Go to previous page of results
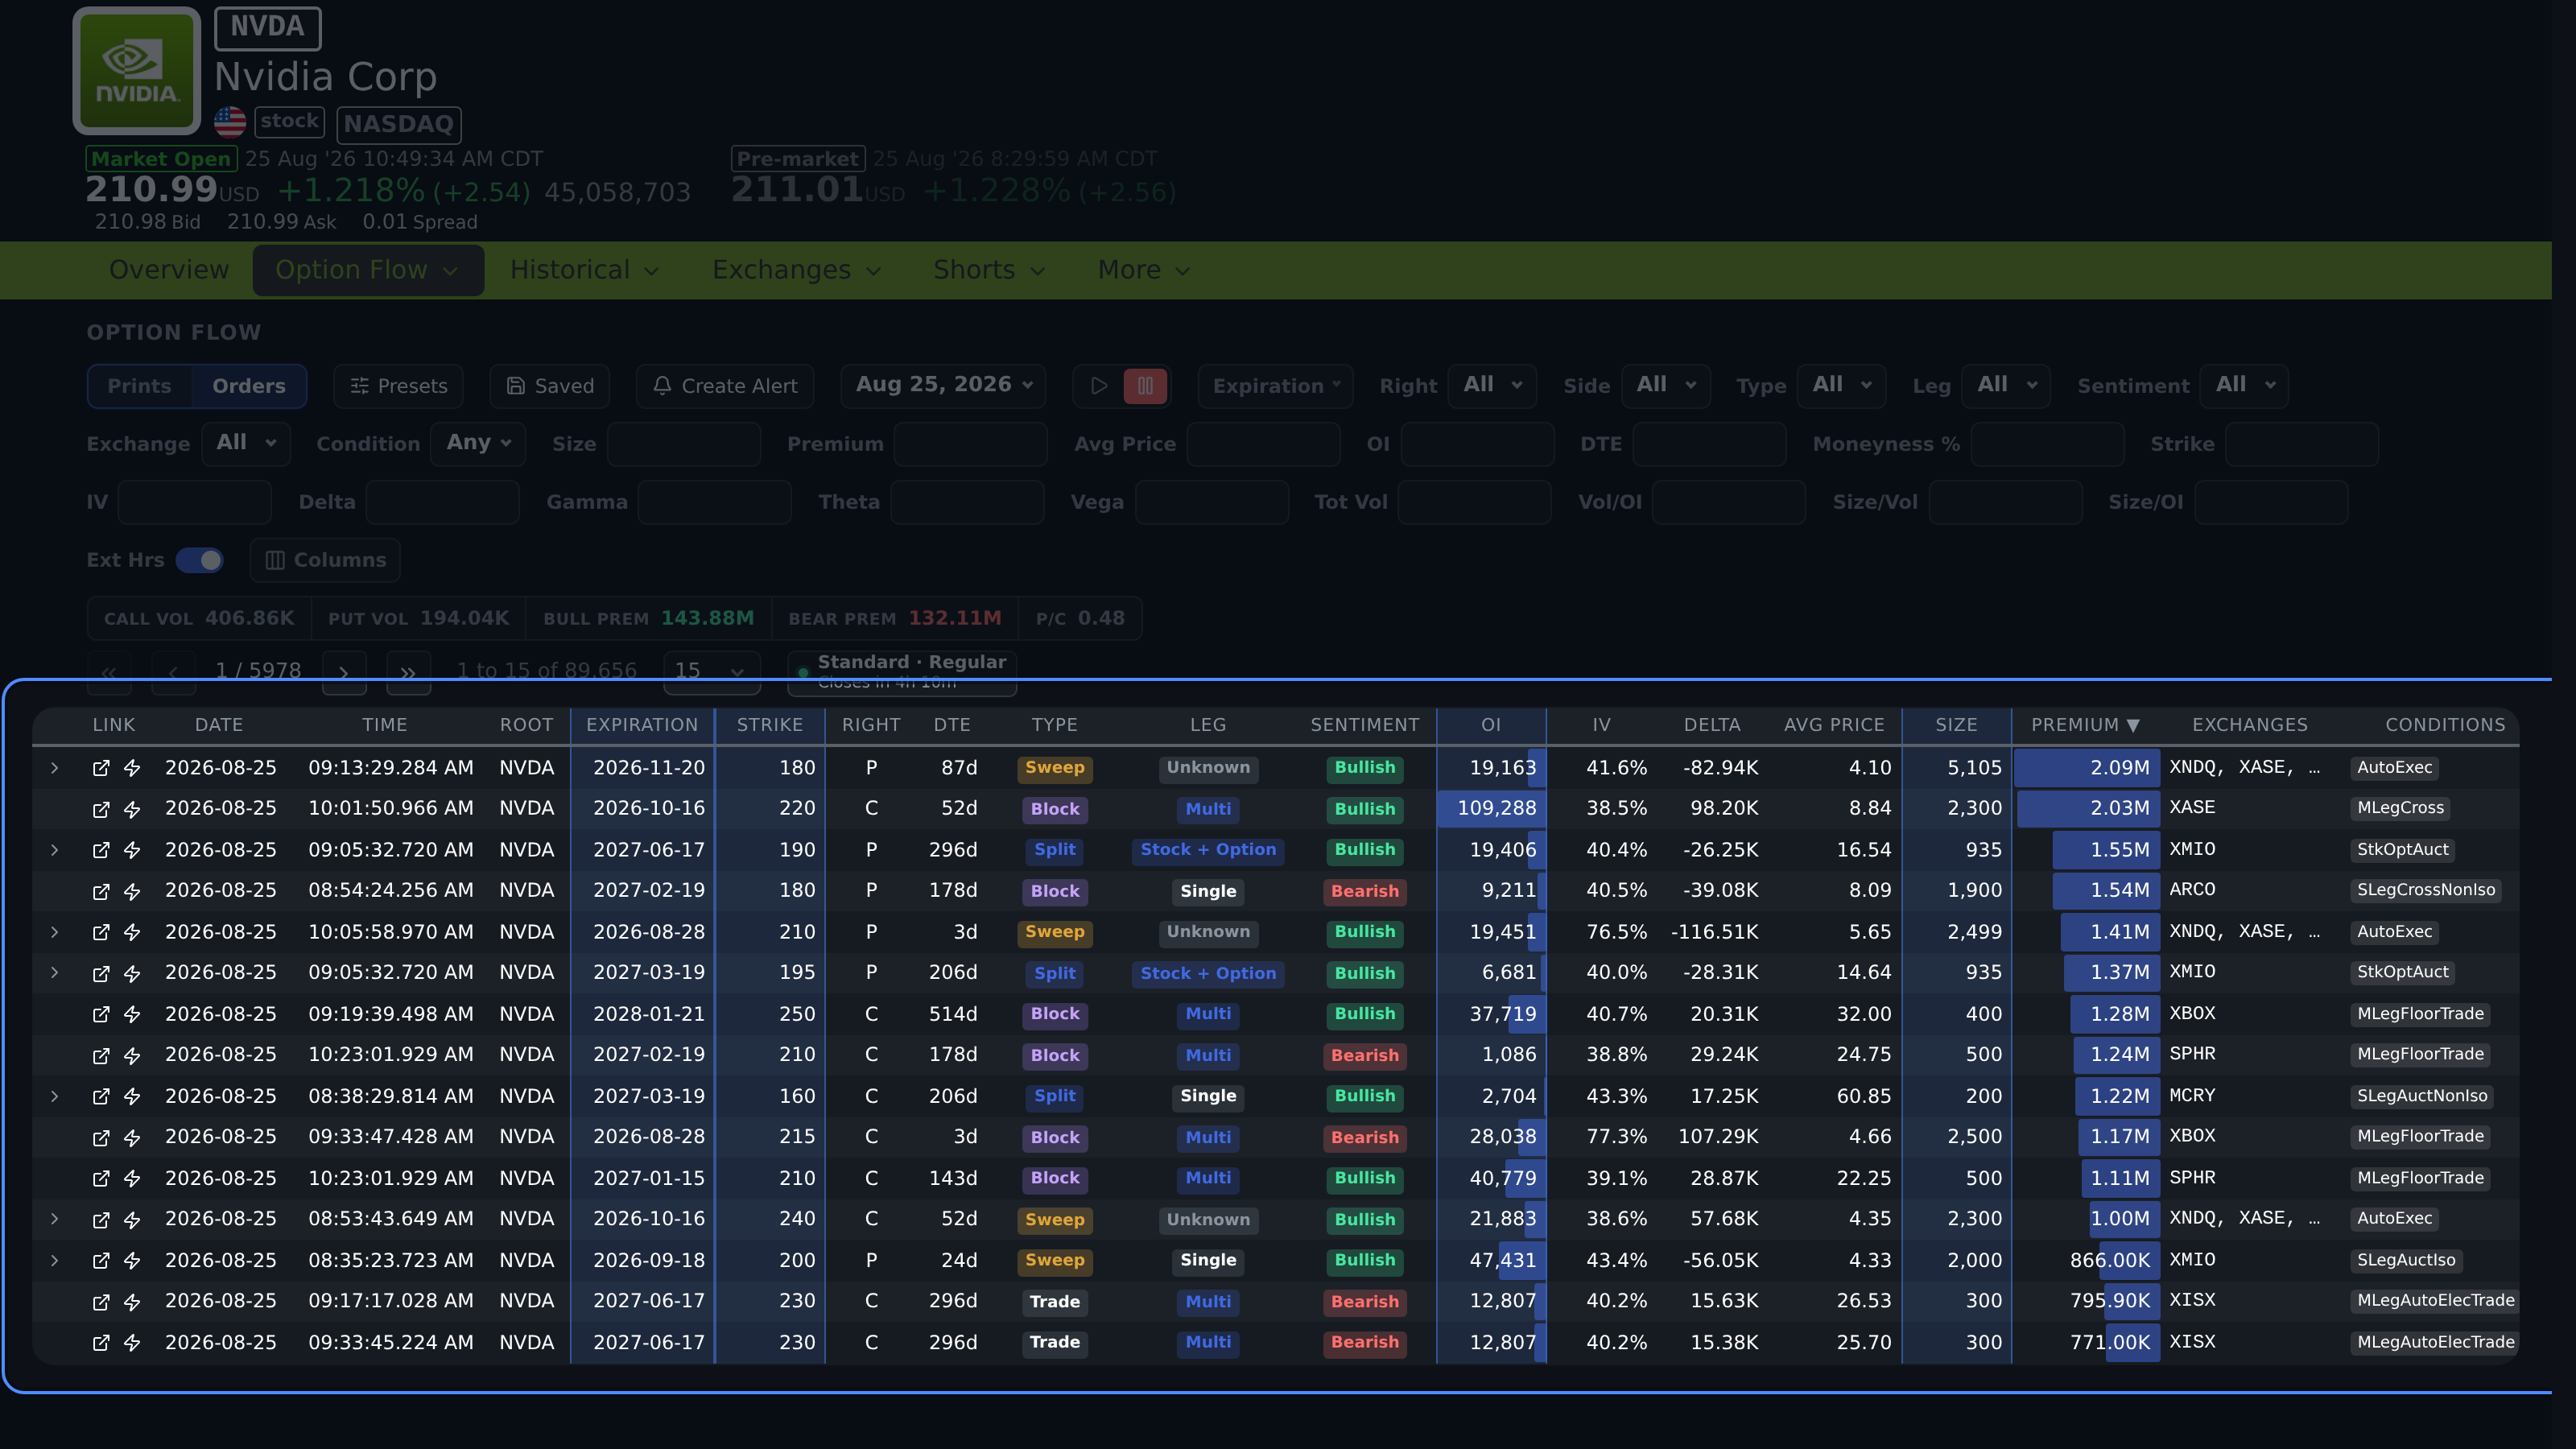 173,672
